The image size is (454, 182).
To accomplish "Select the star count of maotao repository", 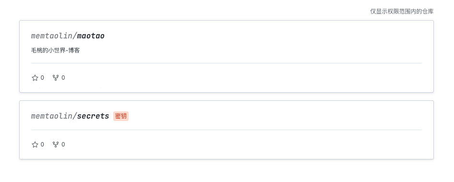I will [42, 78].
